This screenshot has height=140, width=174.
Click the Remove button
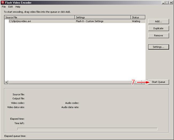(158, 35)
